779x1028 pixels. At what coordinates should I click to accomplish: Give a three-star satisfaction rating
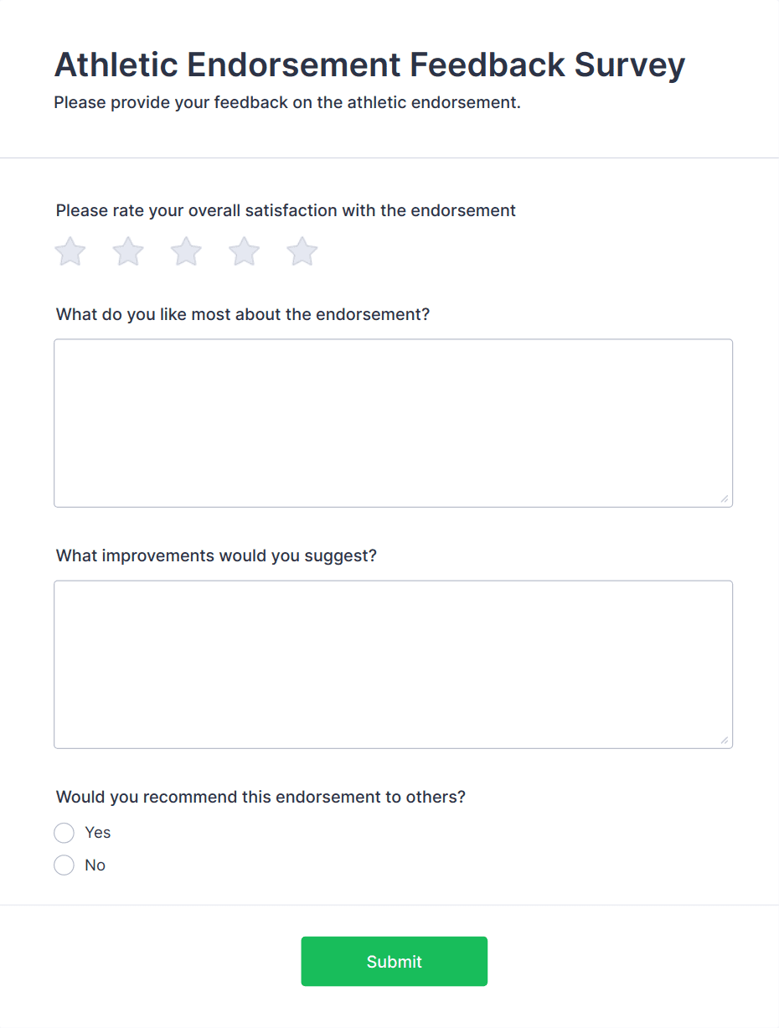point(186,251)
